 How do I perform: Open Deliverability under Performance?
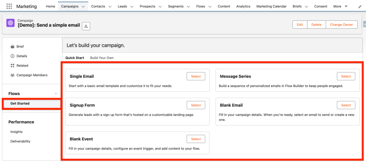click(20, 141)
